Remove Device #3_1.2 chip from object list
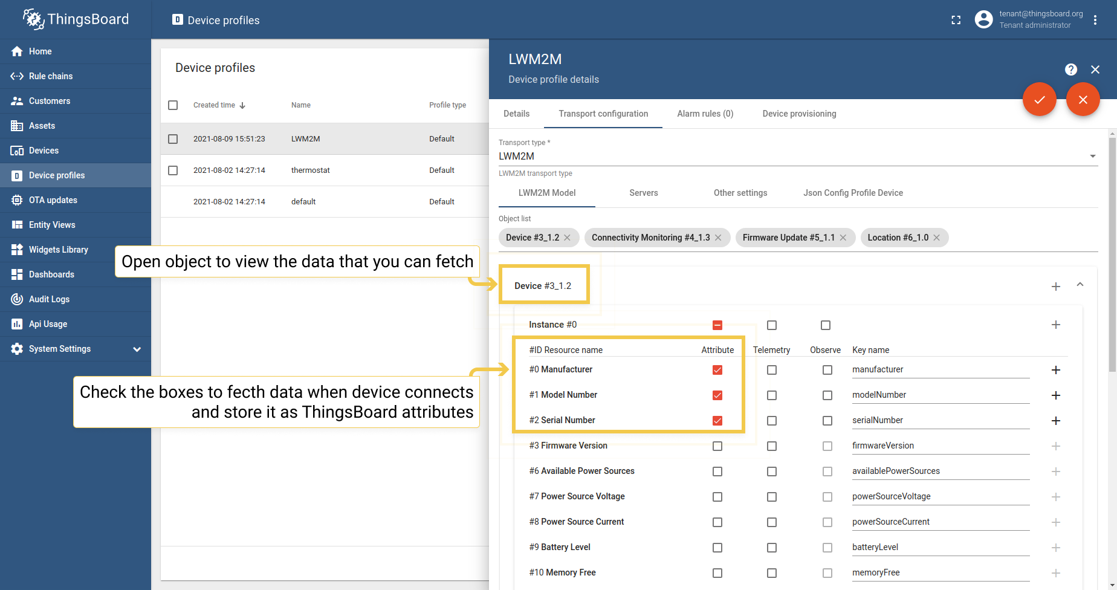 point(567,238)
